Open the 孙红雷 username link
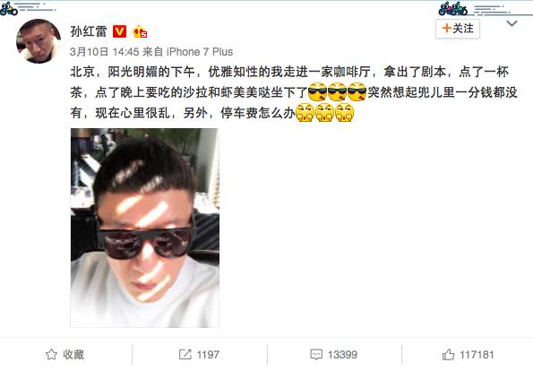 (x=89, y=31)
